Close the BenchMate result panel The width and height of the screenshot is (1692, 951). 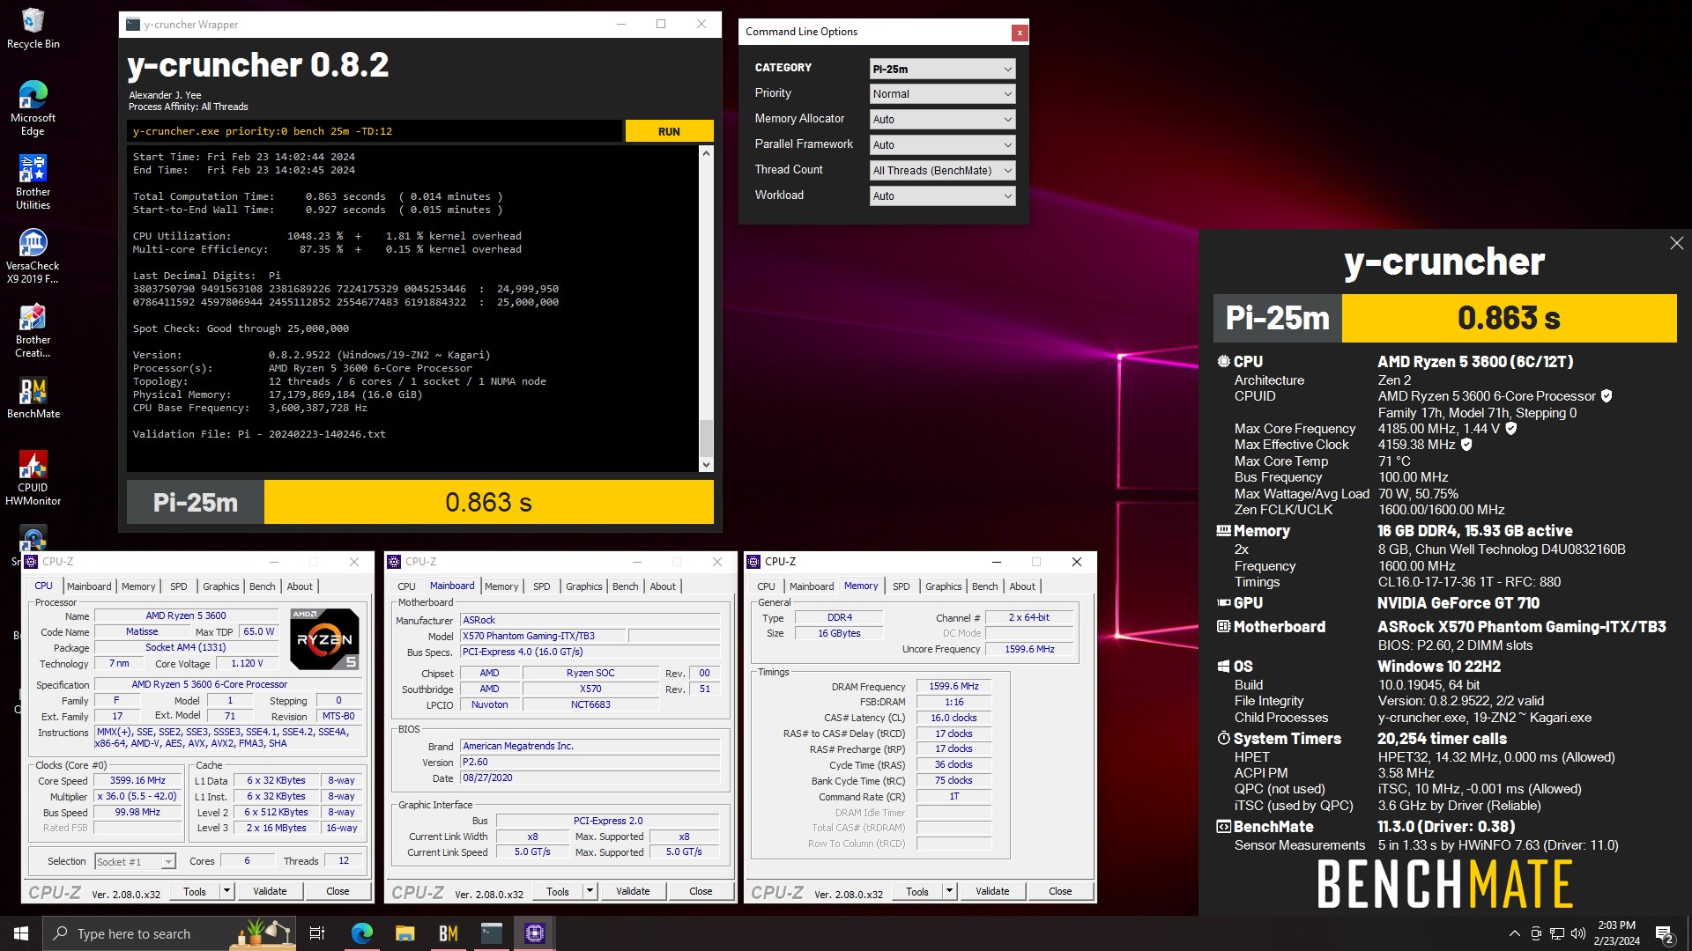[1676, 243]
